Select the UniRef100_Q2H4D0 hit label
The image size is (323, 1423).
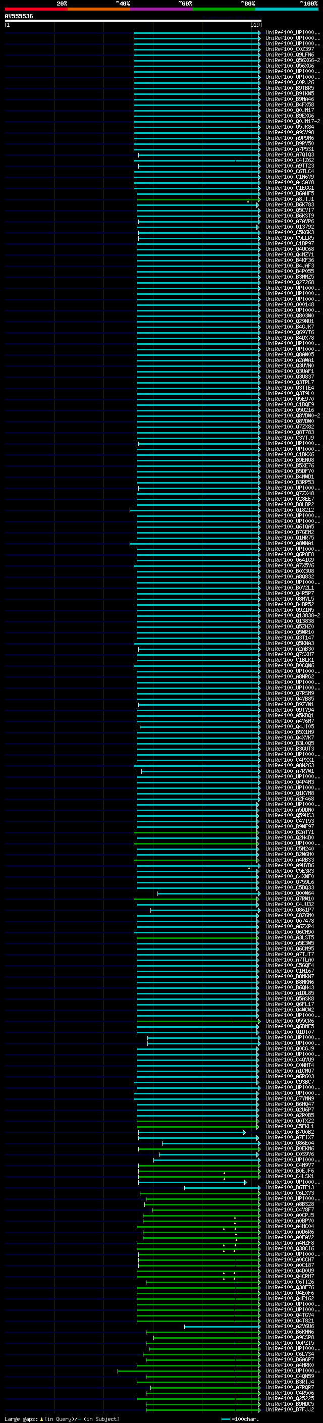coord(290,837)
